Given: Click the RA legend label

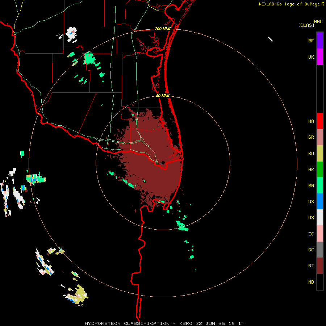Looking at the screenshot, I should click(x=311, y=186).
